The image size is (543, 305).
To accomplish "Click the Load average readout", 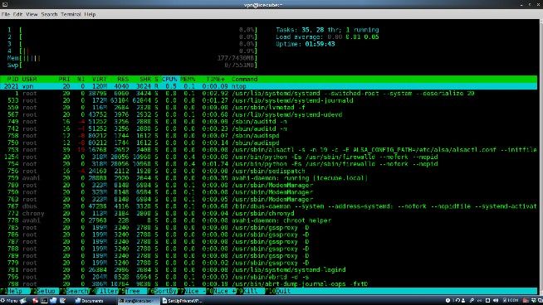I will tap(327, 37).
